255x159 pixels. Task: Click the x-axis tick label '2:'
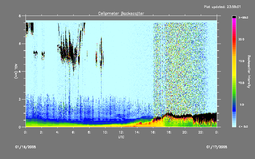point(41,132)
